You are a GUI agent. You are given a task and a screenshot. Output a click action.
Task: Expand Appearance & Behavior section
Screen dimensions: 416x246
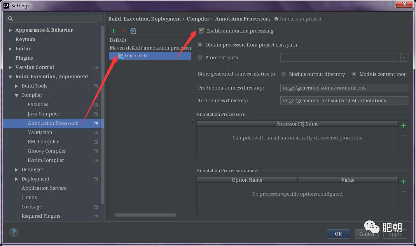click(x=10, y=30)
